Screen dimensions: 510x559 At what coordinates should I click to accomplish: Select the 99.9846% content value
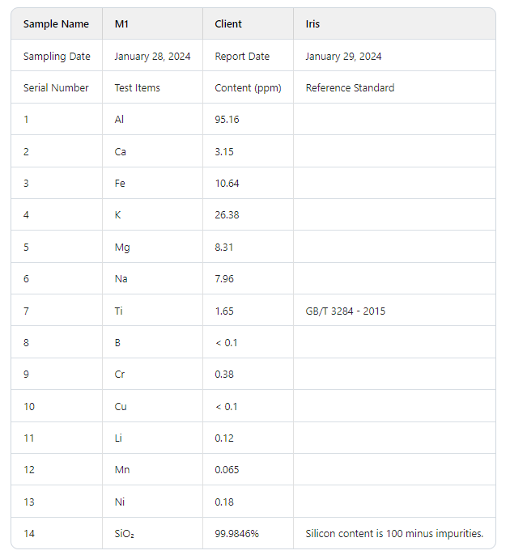click(237, 533)
